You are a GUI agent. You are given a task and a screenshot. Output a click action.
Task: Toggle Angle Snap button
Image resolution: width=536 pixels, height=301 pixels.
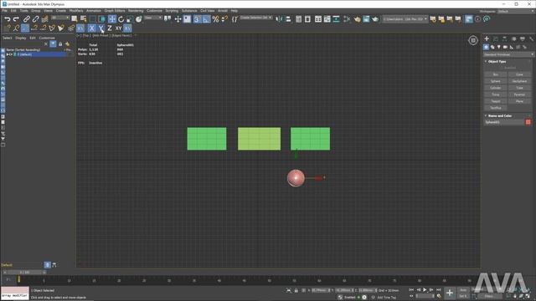click(206, 19)
